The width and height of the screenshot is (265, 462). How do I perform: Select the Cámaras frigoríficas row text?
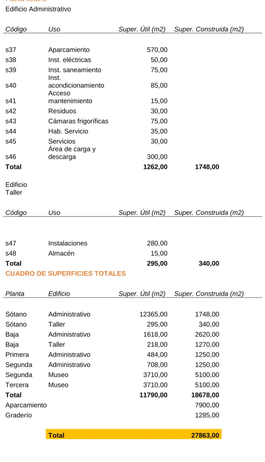[78, 121]
